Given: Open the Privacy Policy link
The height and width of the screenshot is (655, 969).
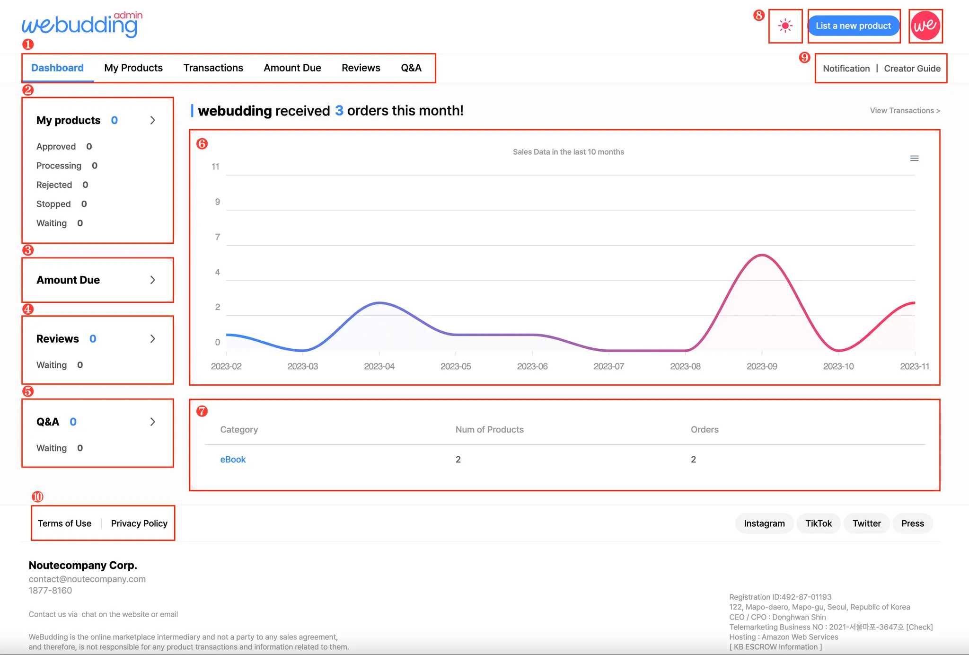Looking at the screenshot, I should tap(139, 523).
